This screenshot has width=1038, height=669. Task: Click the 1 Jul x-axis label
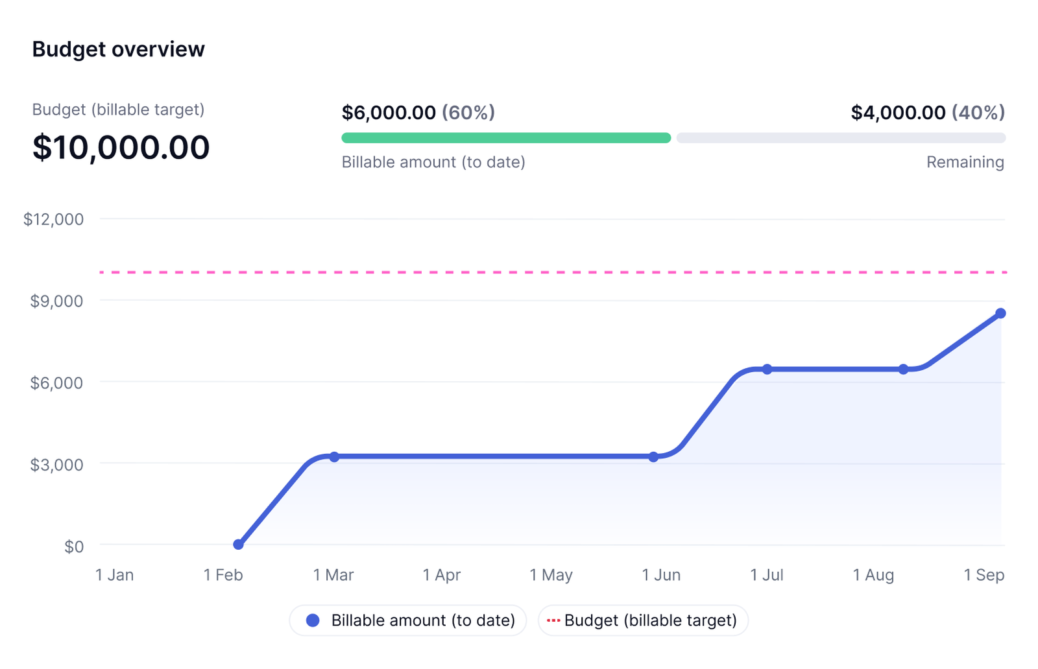coord(767,575)
